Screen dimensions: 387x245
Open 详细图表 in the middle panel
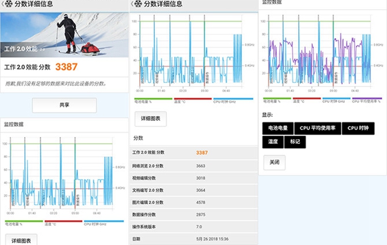click(150, 119)
